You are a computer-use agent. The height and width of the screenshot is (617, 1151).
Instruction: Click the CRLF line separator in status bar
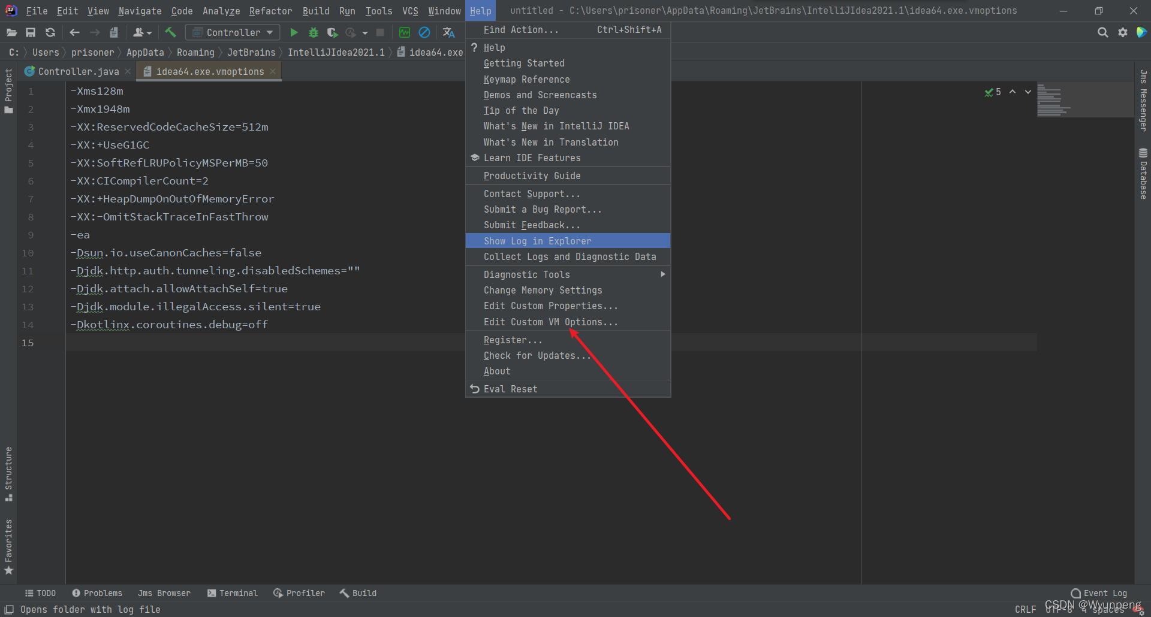(1025, 609)
